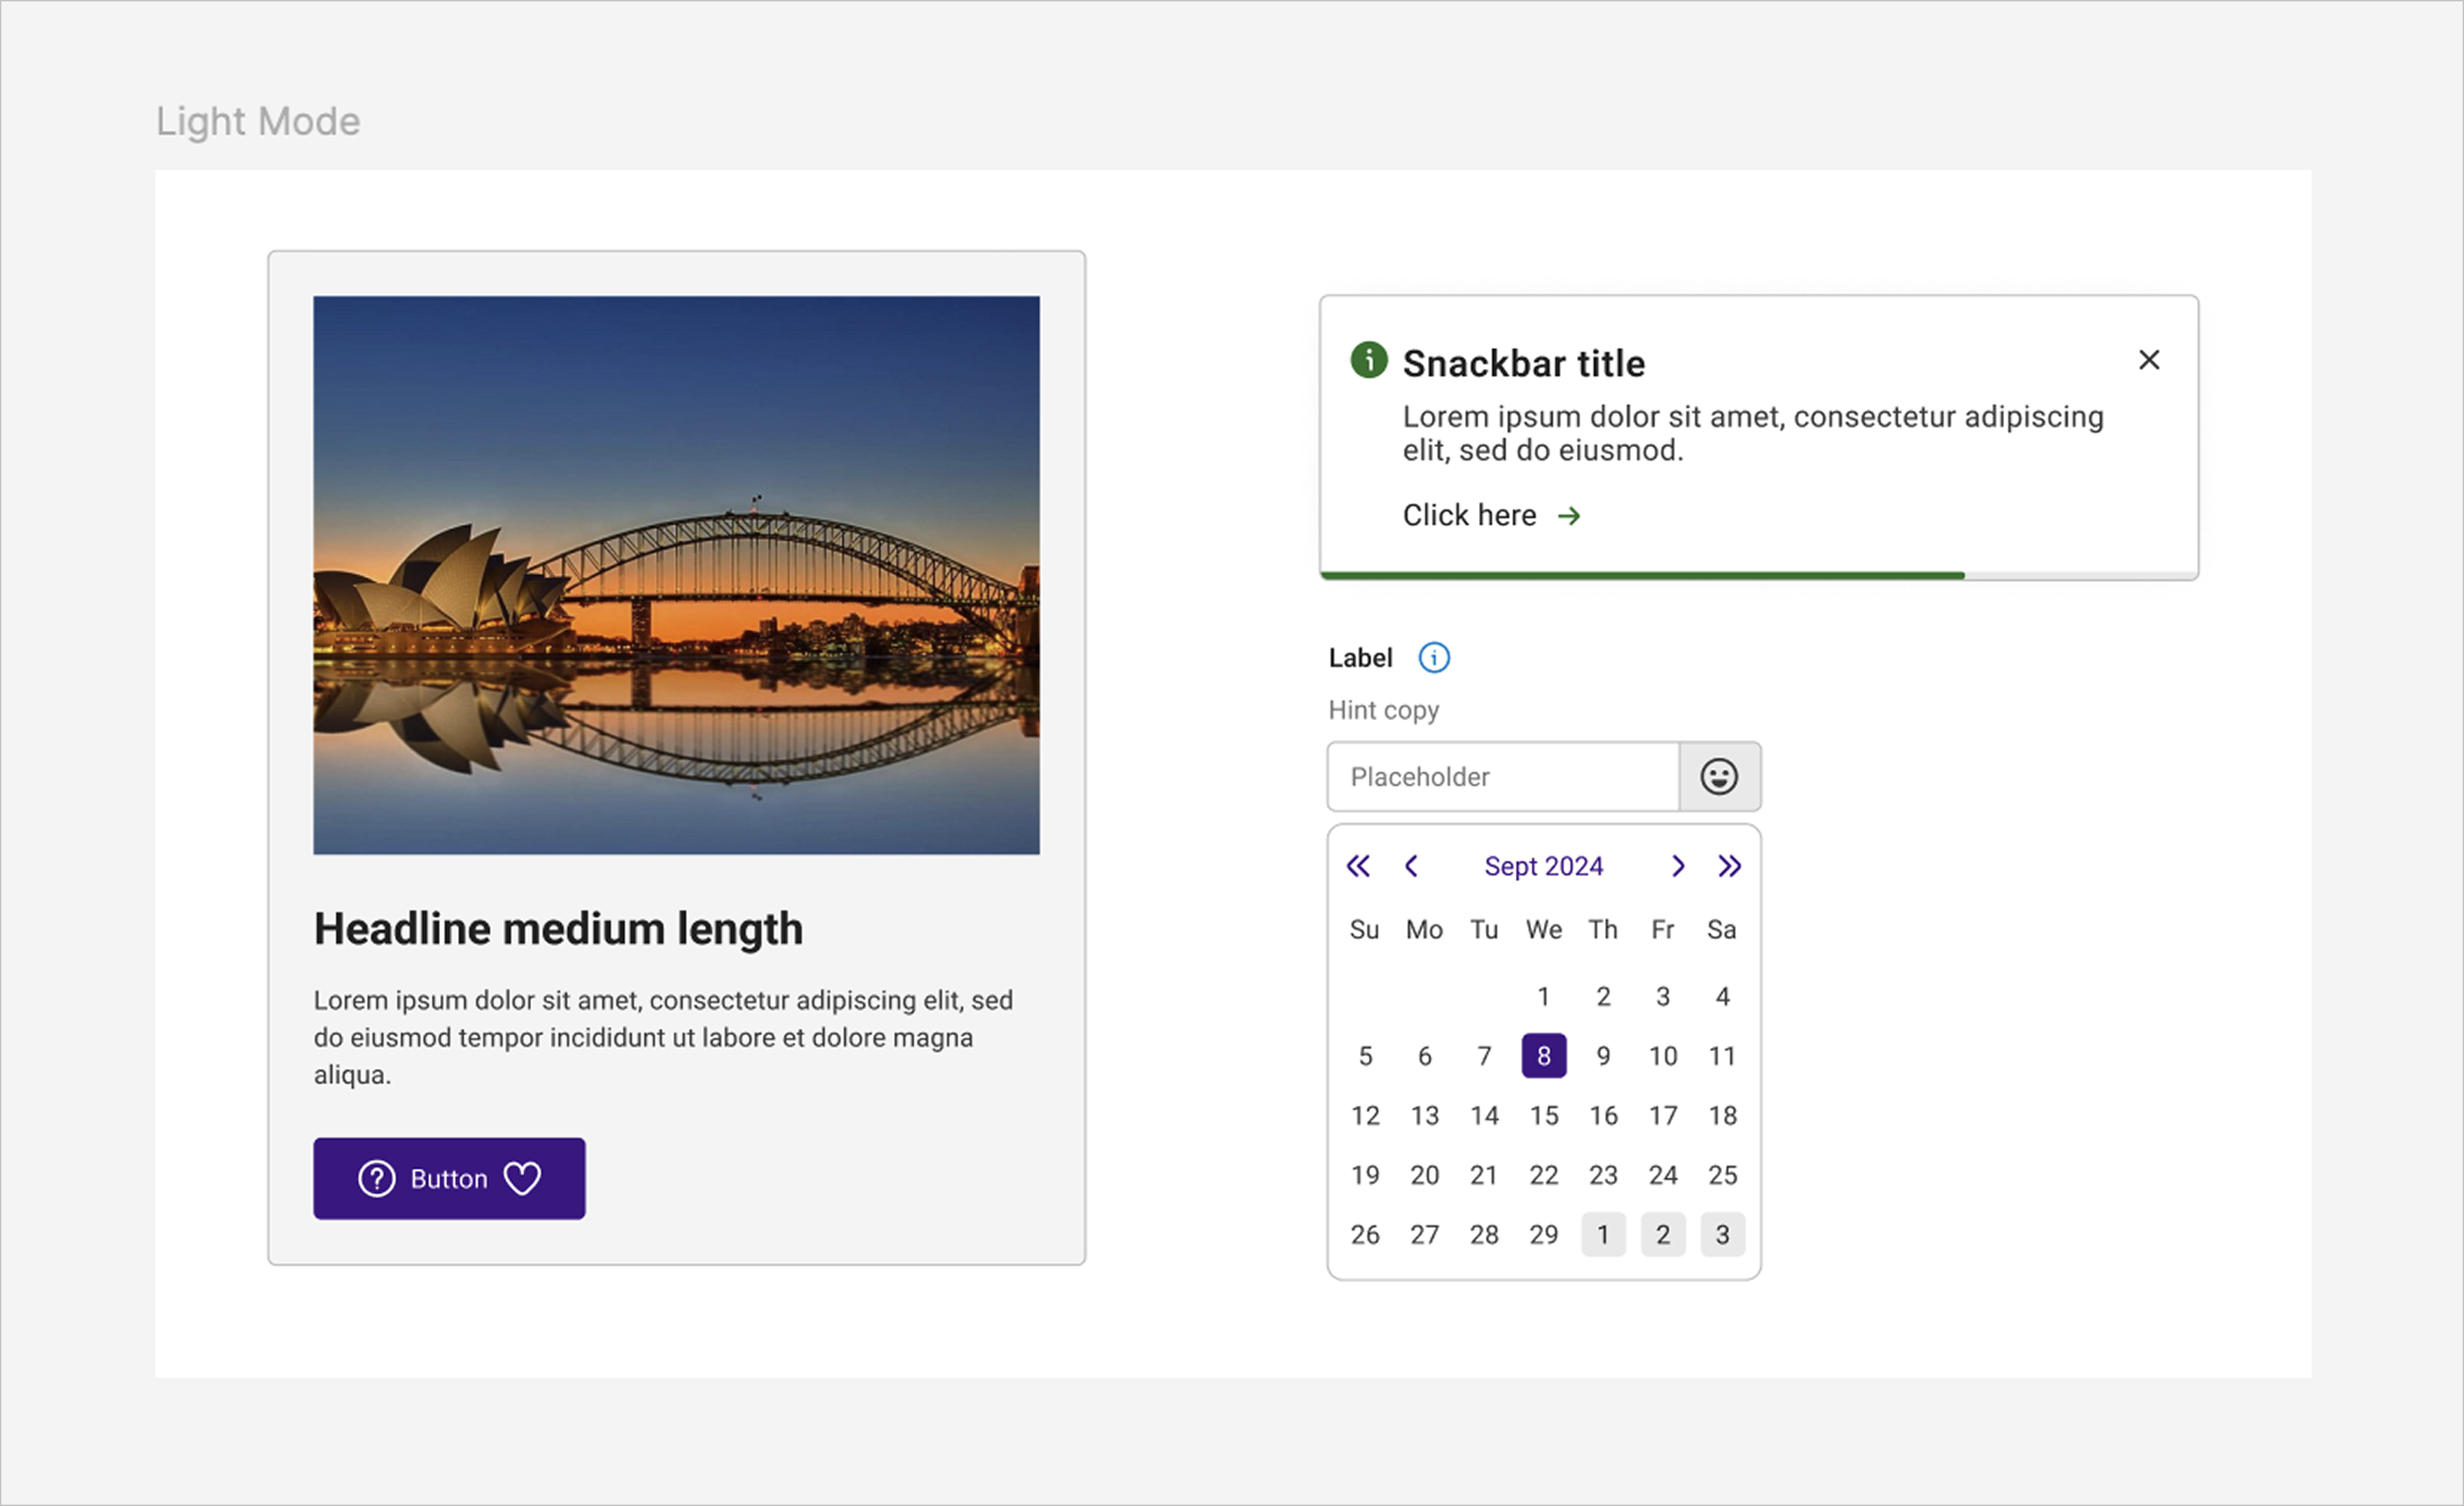This screenshot has width=2464, height=1506.
Task: Click the Sept 2024 calendar month label
Action: point(1543,866)
